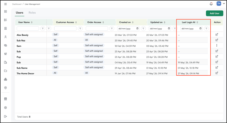The width and height of the screenshot is (227, 123).
Task: Click the Created on date field
Action: coord(128,28)
